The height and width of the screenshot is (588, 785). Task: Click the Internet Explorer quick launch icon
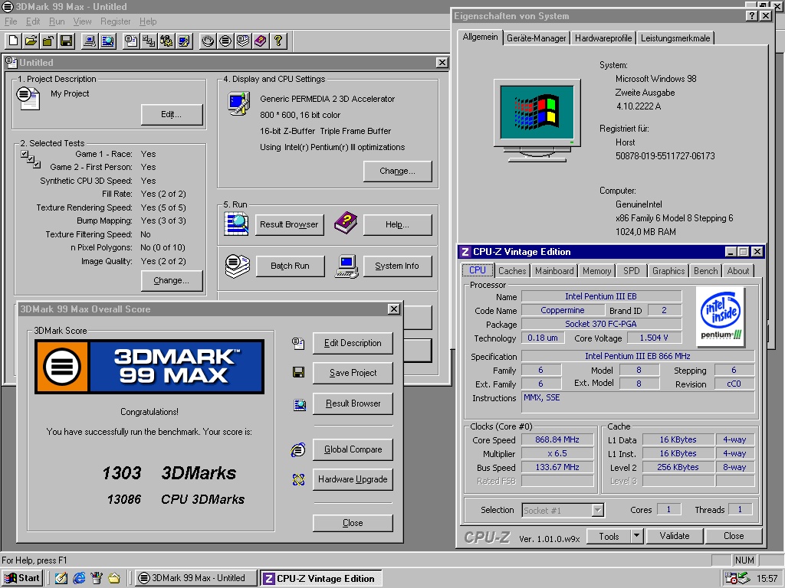coord(79,578)
